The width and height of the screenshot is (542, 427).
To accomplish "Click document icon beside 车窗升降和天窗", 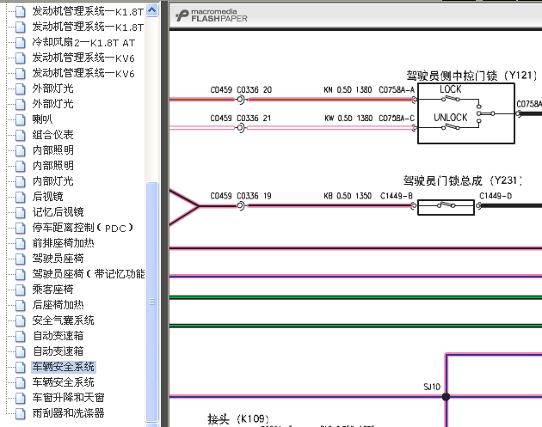I will [x=21, y=398].
